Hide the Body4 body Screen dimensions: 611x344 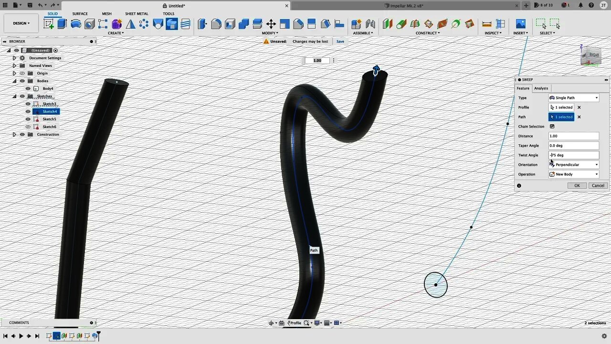click(28, 88)
